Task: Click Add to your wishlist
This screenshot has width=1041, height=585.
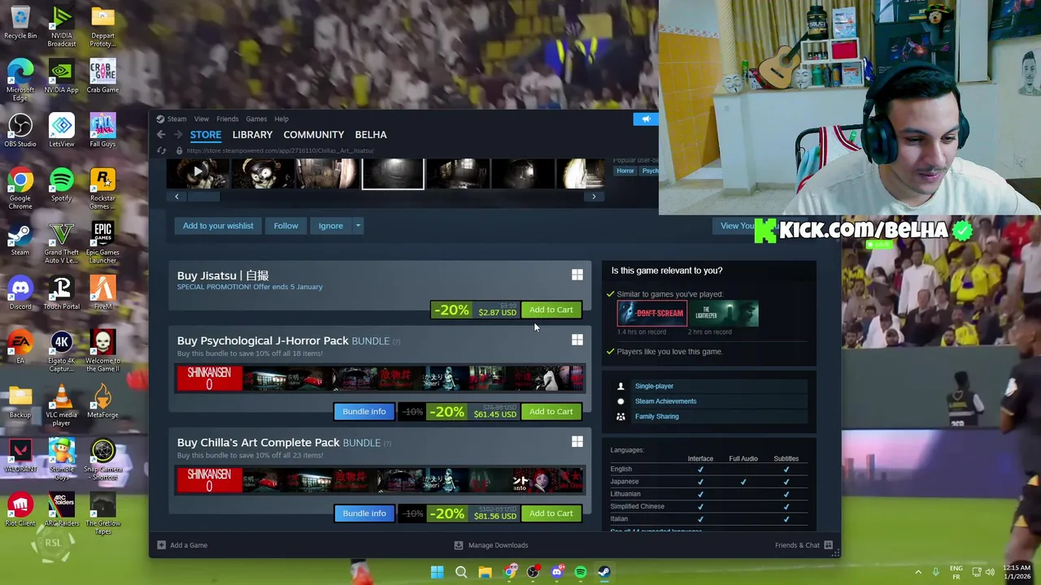Action: pyautogui.click(x=218, y=226)
